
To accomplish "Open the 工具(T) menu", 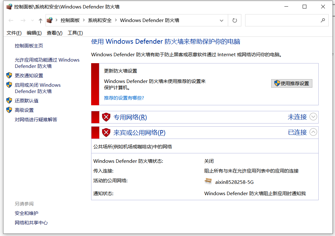I will click(75, 33).
